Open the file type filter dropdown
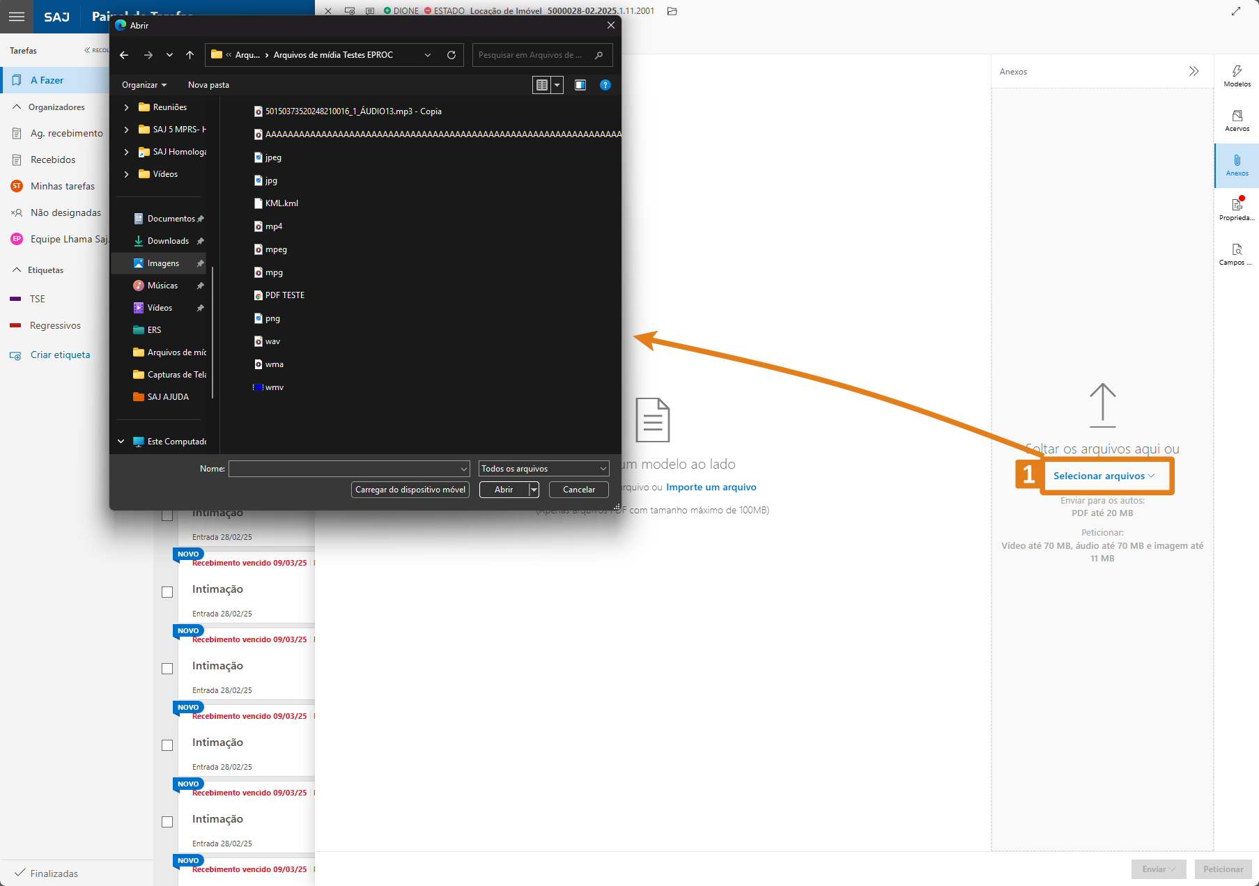Screen dimensions: 1259x886 [543, 469]
